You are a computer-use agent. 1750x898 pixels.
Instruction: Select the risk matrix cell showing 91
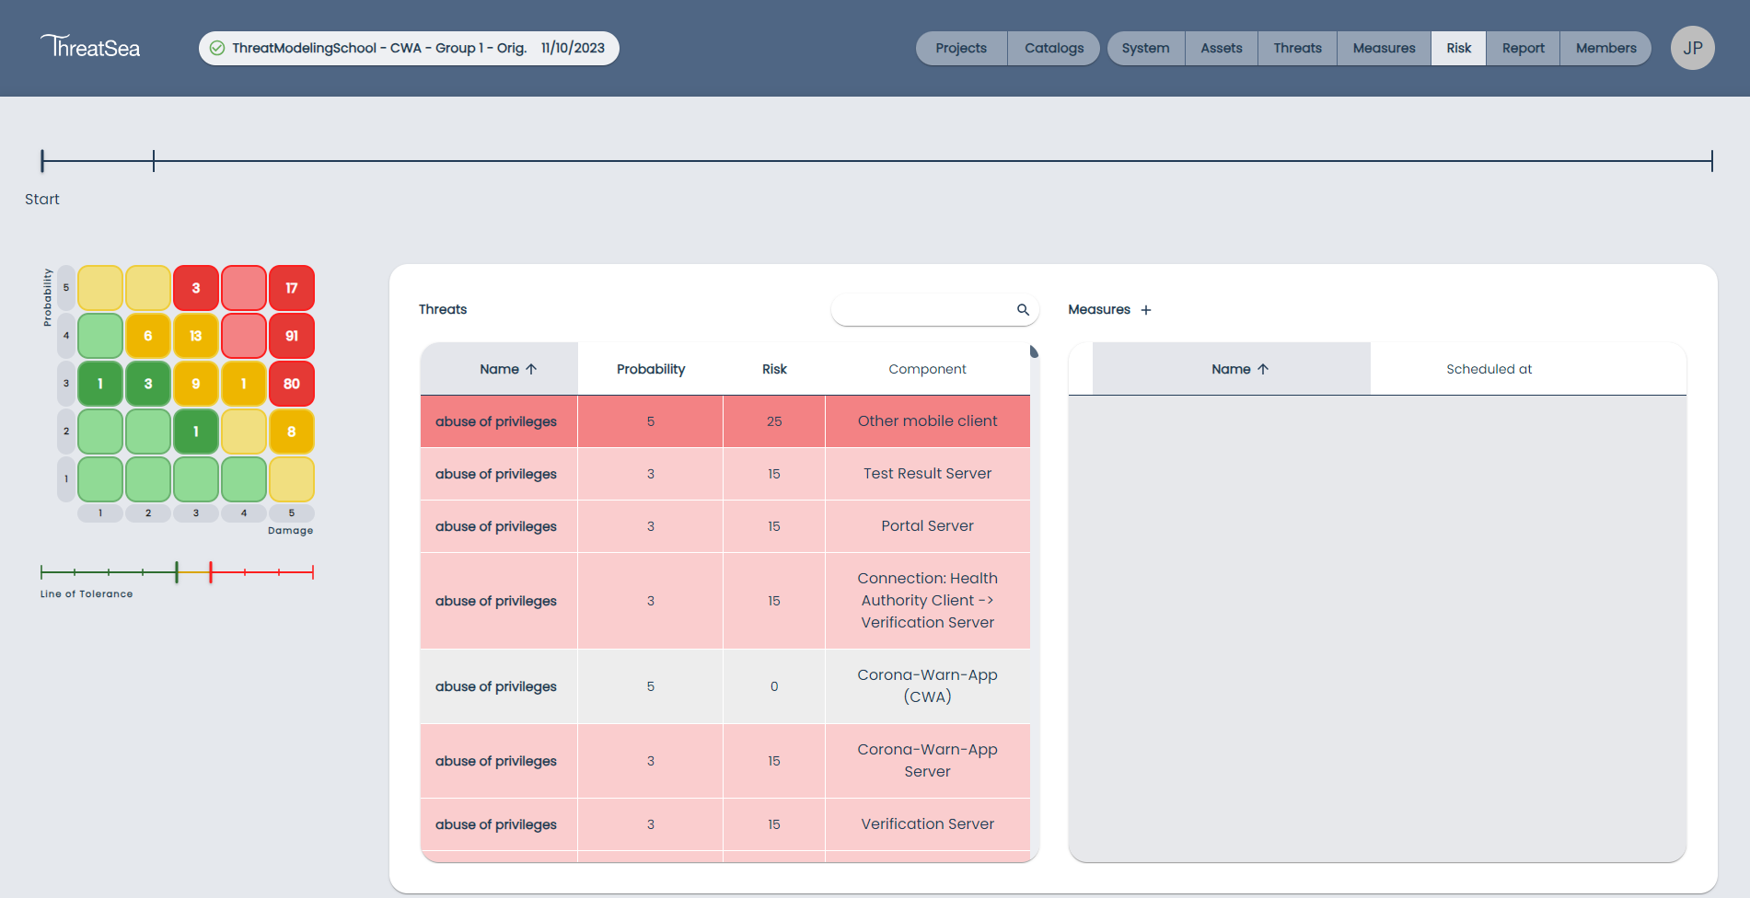(x=291, y=336)
